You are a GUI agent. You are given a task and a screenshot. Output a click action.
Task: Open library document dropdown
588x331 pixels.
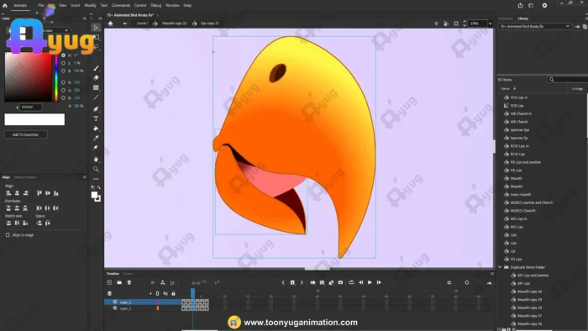[534, 26]
